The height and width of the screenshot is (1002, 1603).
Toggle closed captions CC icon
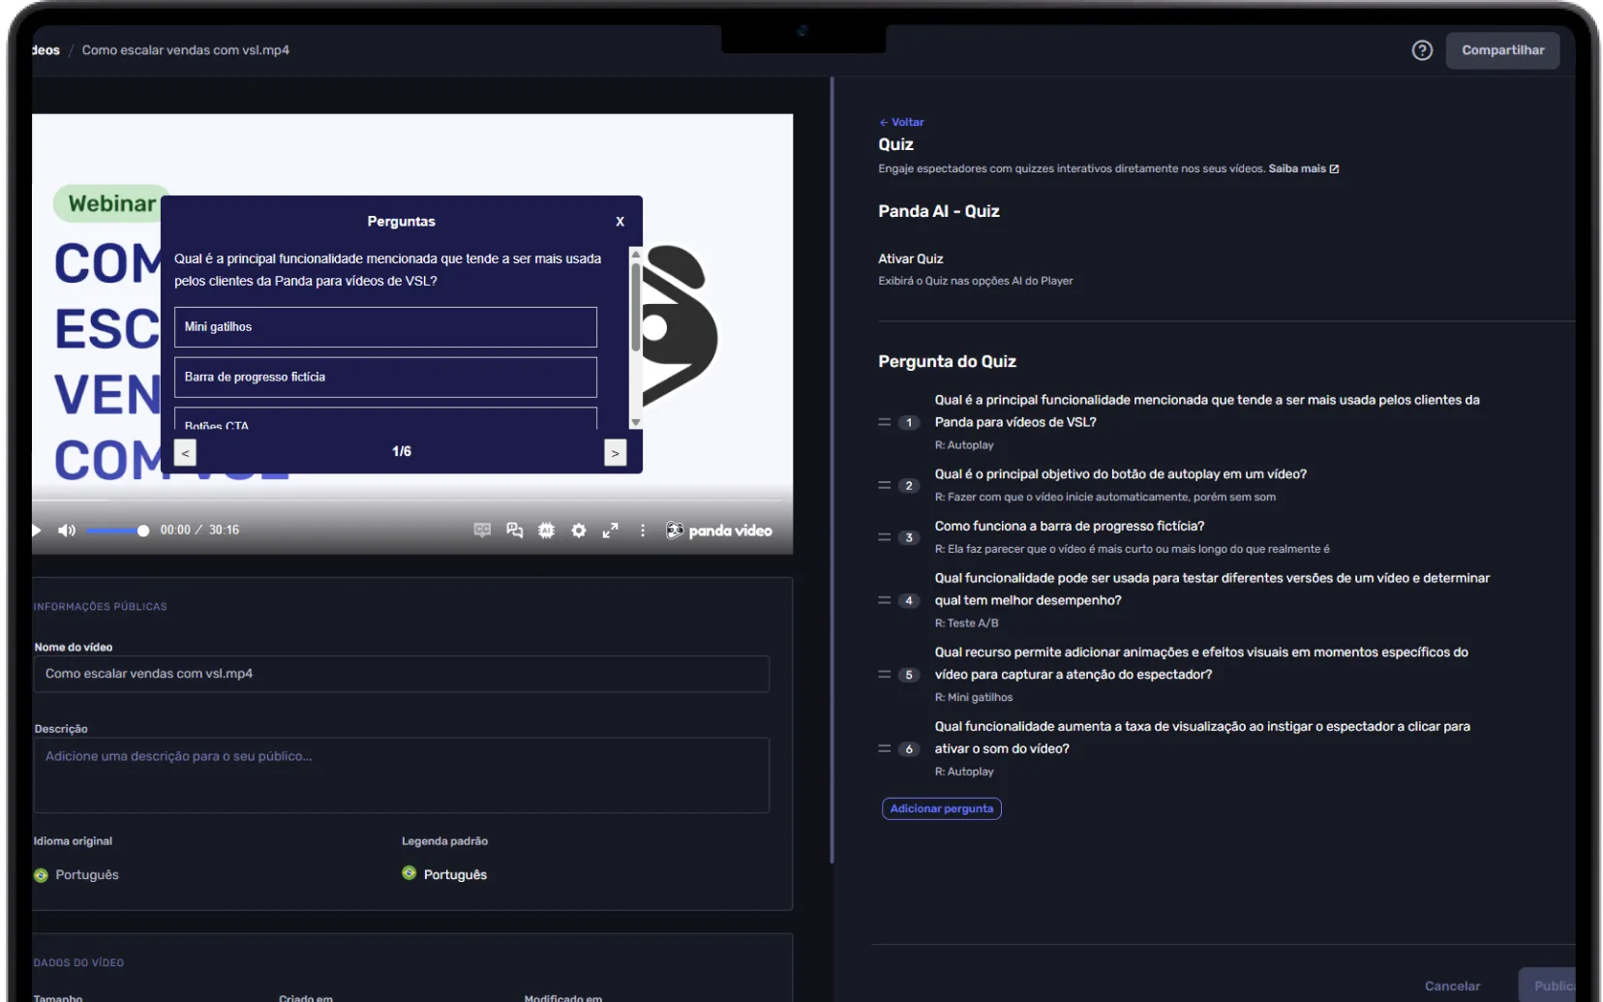482,530
